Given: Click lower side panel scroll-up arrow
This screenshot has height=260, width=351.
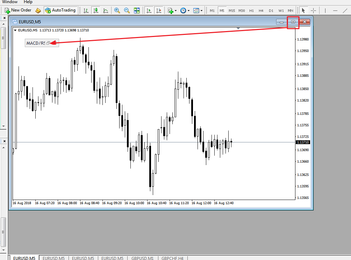Looking at the screenshot, I should point(3,147).
